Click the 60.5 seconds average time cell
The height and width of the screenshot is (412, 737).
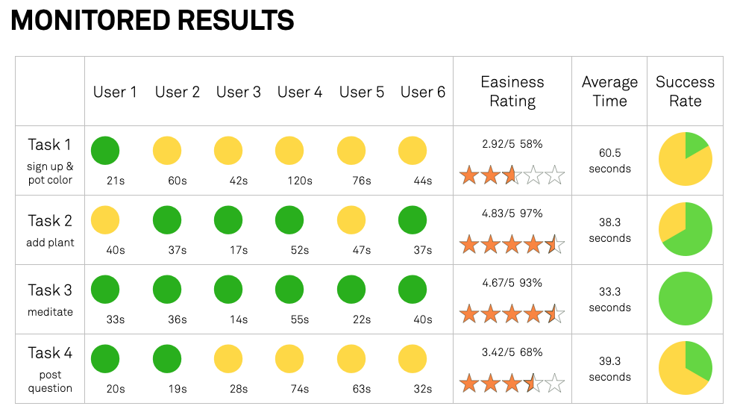click(x=609, y=160)
